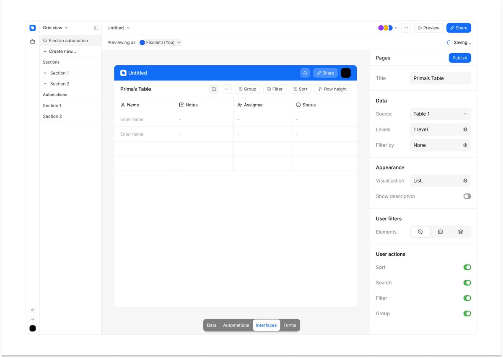This screenshot has width=503, height=358.
Task: Open the Levels 1 level selector
Action: 440,130
